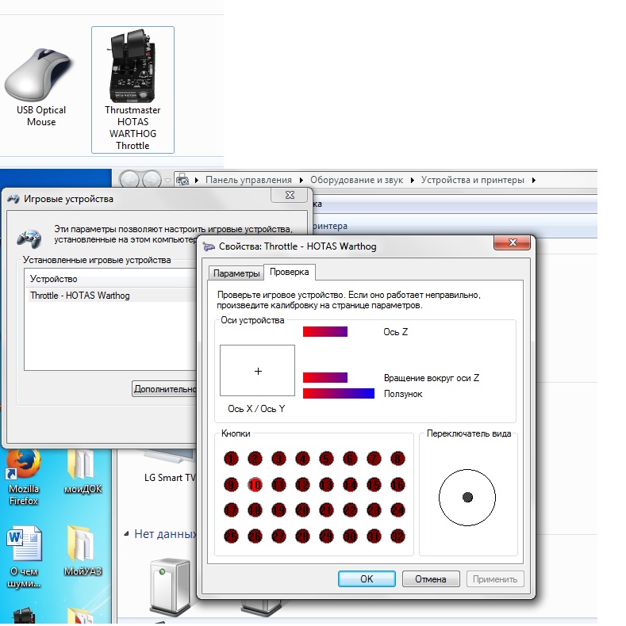Click the printer icon in the address bar

[x=182, y=180]
